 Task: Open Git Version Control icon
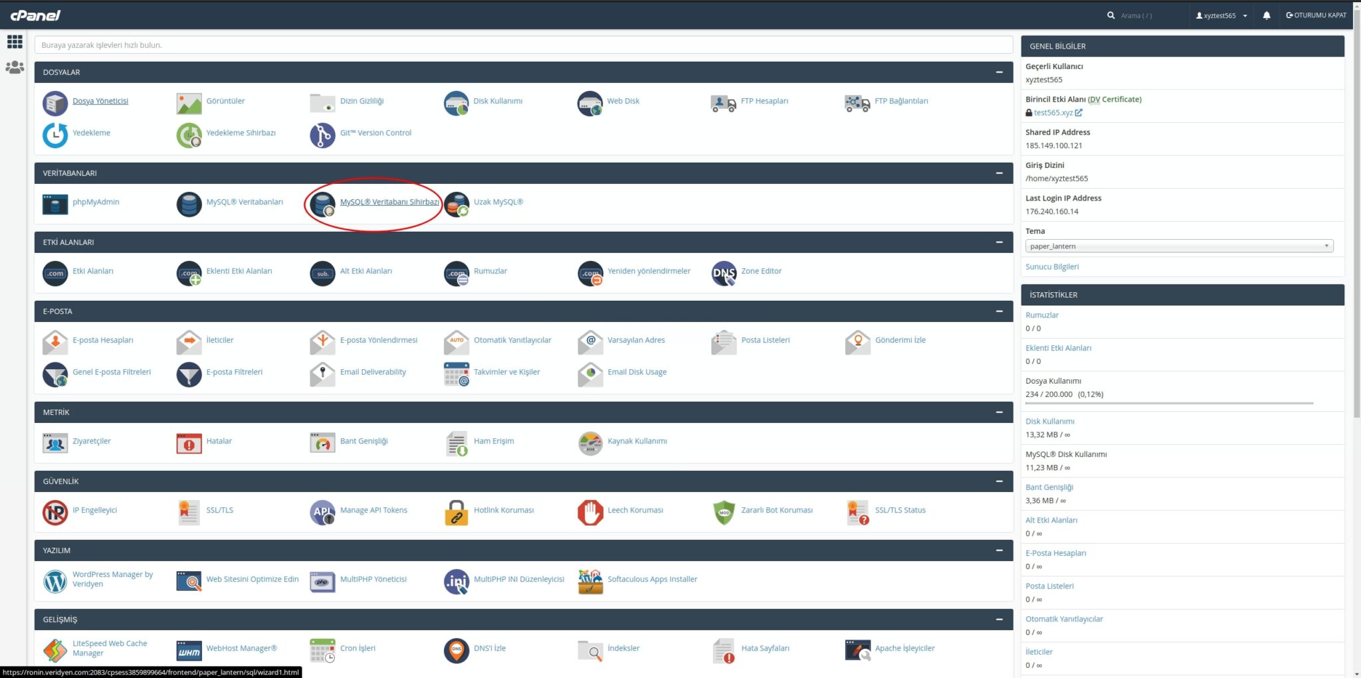pos(322,135)
